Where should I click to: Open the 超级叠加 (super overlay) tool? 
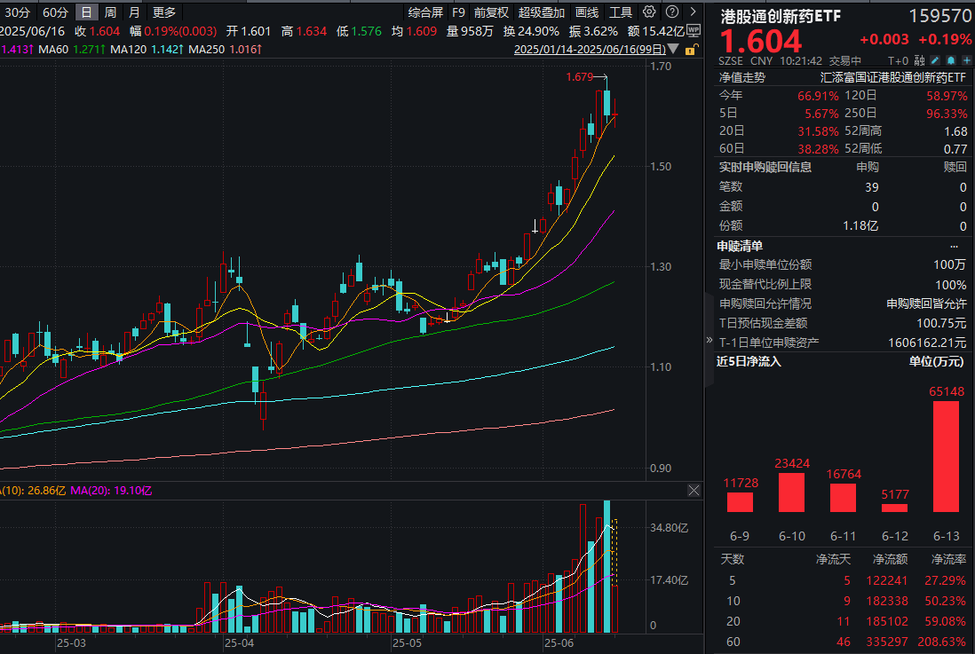(540, 12)
